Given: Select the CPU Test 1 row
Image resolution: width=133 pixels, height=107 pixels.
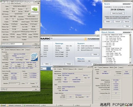Looking at the screenshot, I should point(110,43).
